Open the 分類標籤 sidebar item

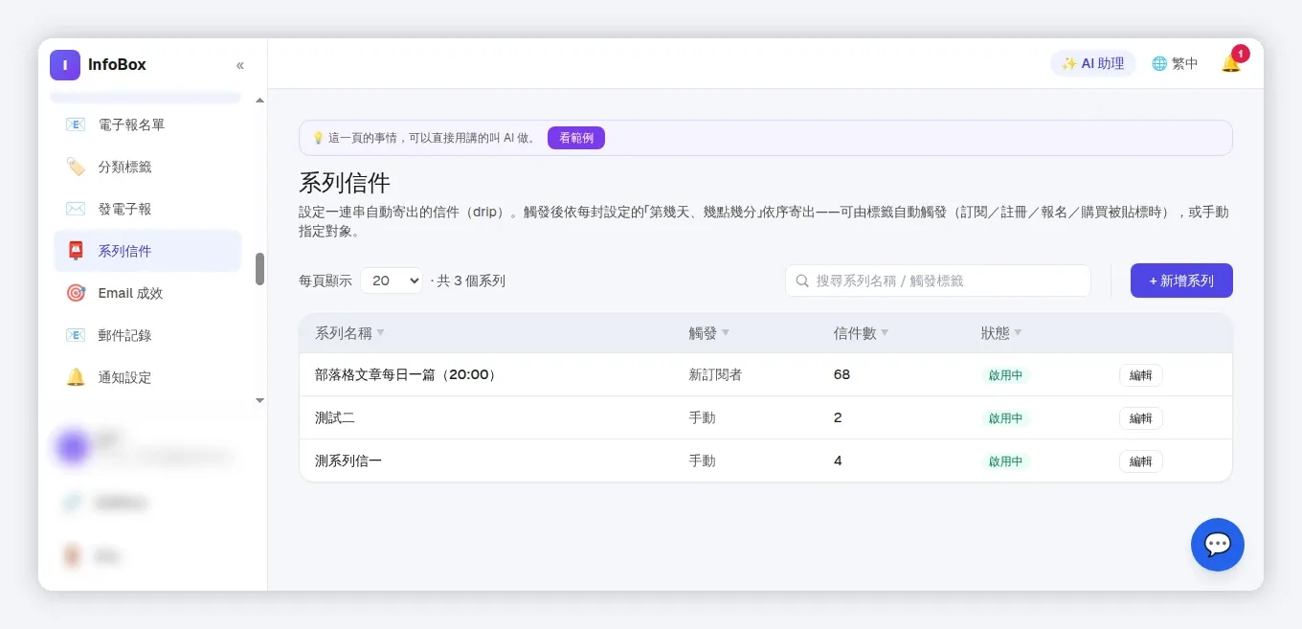[147, 167]
